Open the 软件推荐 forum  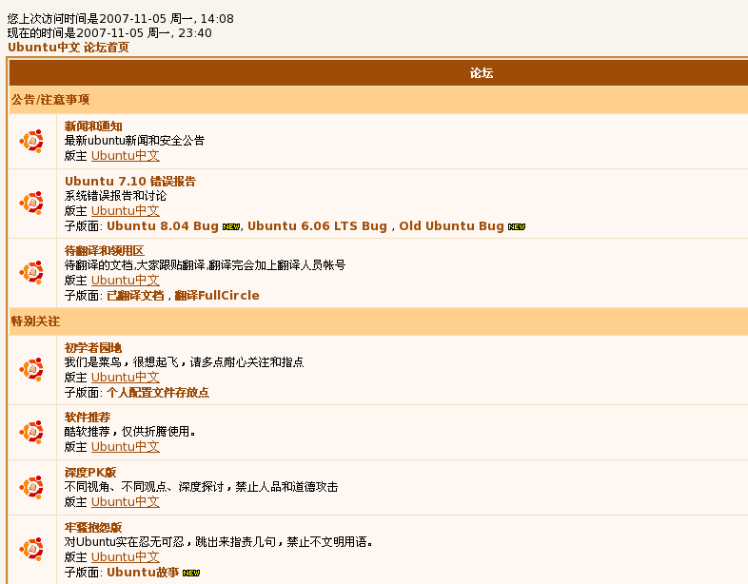pyautogui.click(x=88, y=418)
